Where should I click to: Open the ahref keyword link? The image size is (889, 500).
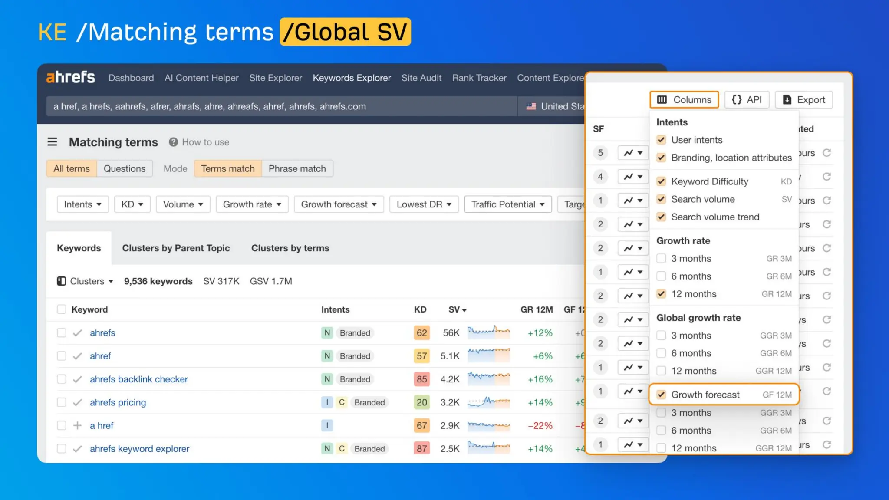pyautogui.click(x=100, y=356)
